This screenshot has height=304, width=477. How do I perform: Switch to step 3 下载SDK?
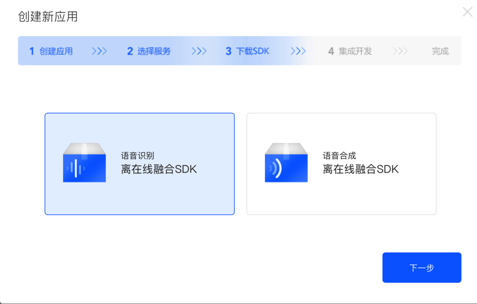click(x=248, y=51)
